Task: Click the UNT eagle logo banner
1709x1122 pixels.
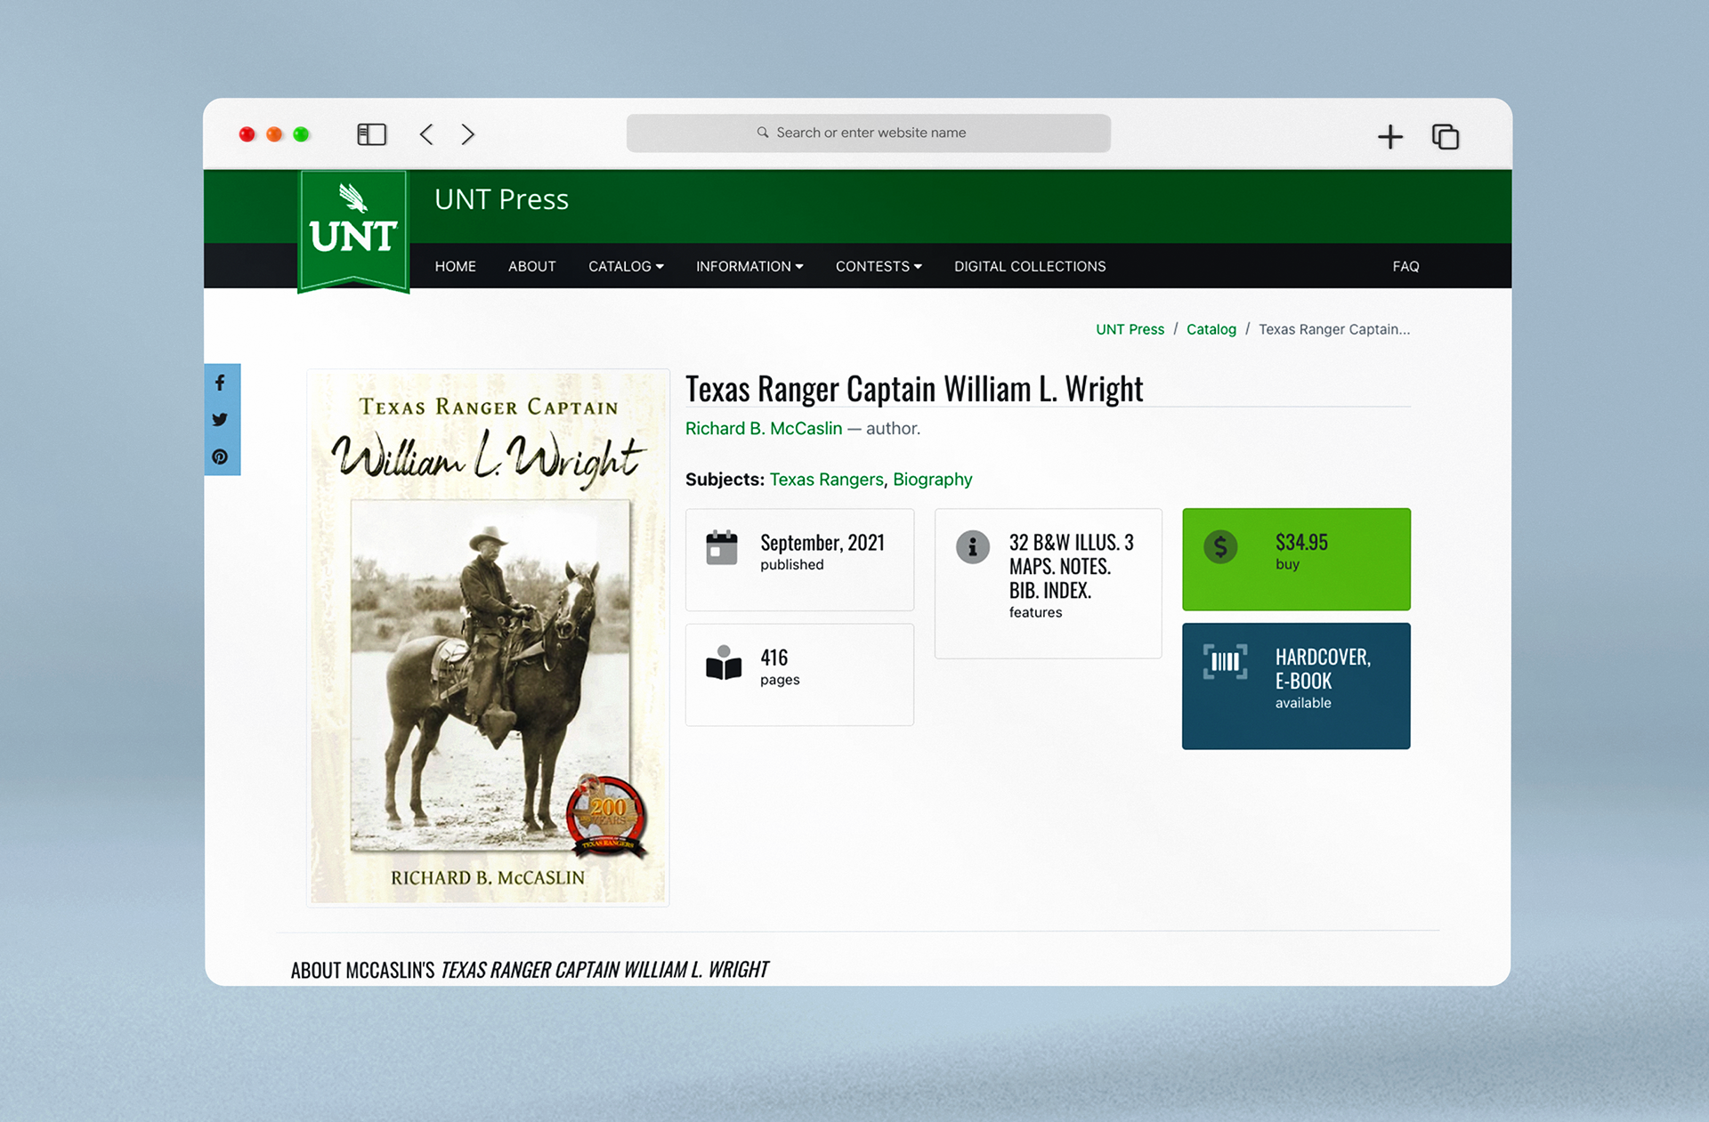Action: [x=353, y=230]
